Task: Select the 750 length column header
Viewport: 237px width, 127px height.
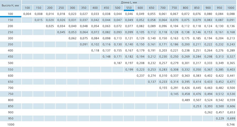Action: 174,8
